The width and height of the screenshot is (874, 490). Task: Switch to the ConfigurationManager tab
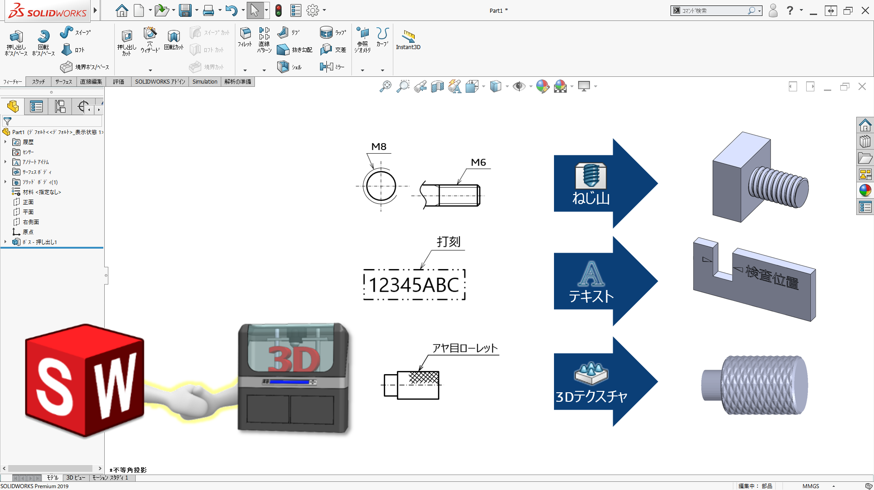(60, 106)
